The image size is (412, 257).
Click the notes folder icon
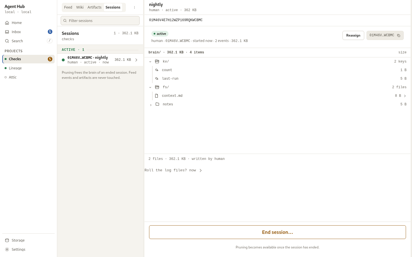(x=157, y=104)
